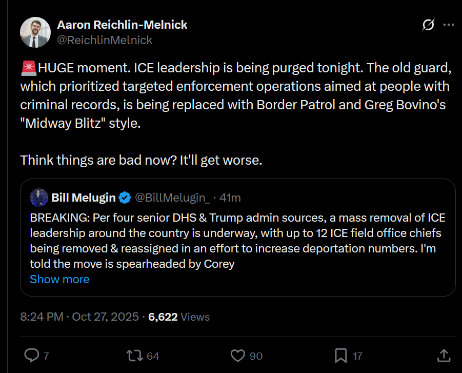Click the Aaron Reichlin-Melnick display name

click(x=122, y=25)
